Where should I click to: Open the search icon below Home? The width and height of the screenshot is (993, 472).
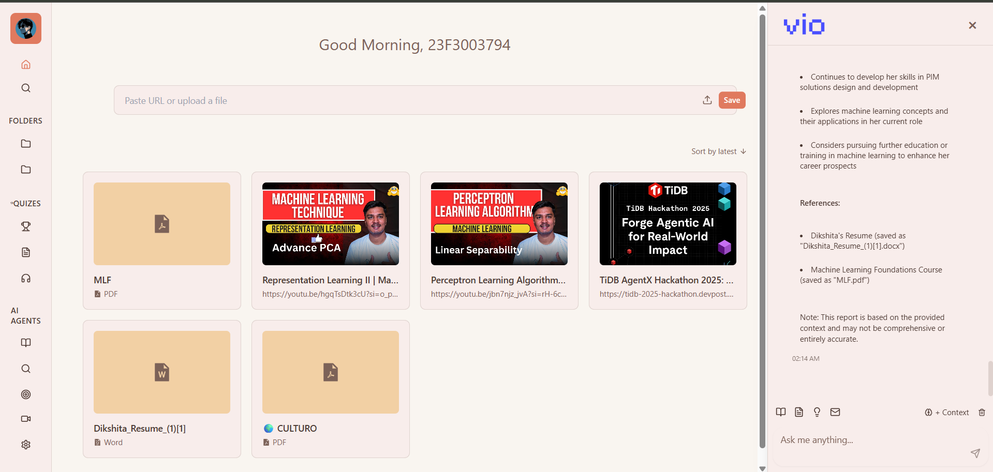coord(26,88)
